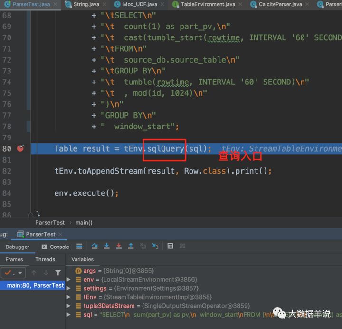Image resolution: width=342 pixels, height=329 pixels.
Task: Open the thread selector dropdown with checkmark
Action: point(13,273)
